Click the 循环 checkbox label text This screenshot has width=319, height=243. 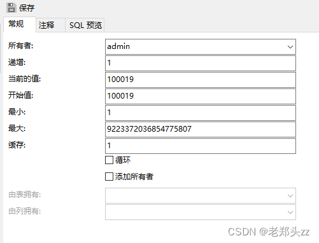[123, 160]
